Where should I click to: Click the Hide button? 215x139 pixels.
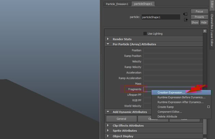pyautogui.click(x=204, y=23)
